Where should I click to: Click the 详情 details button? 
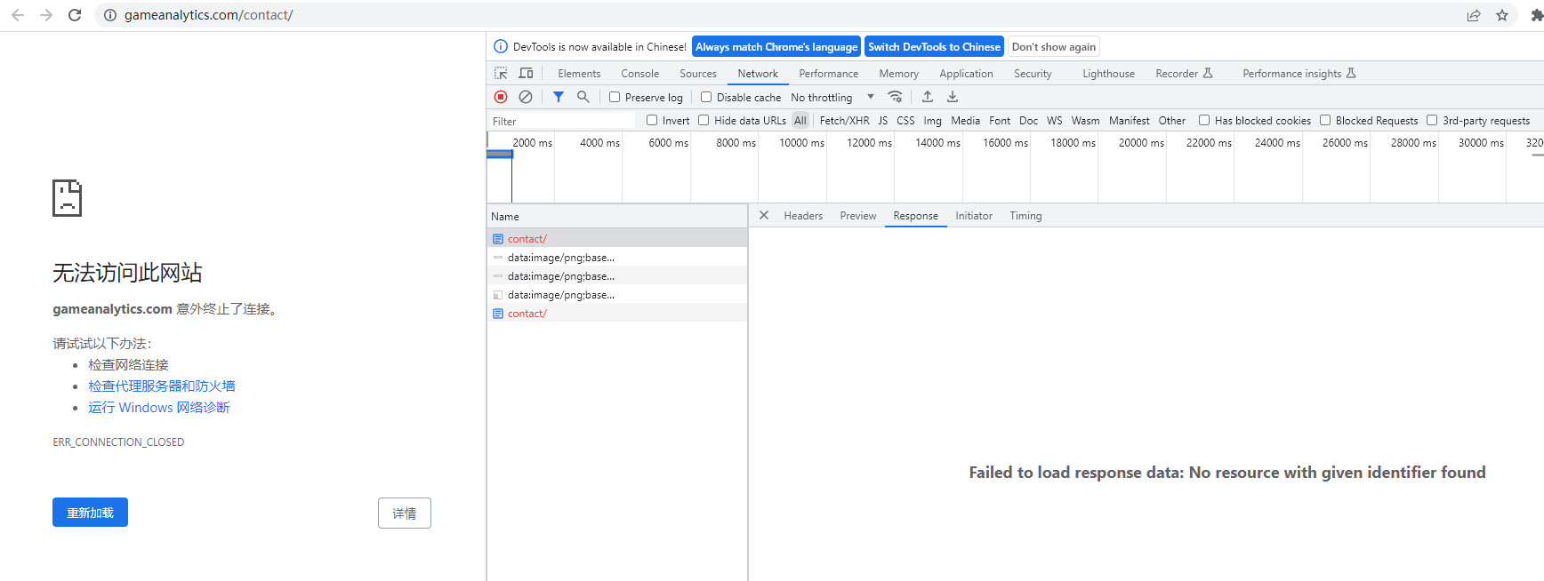click(405, 513)
